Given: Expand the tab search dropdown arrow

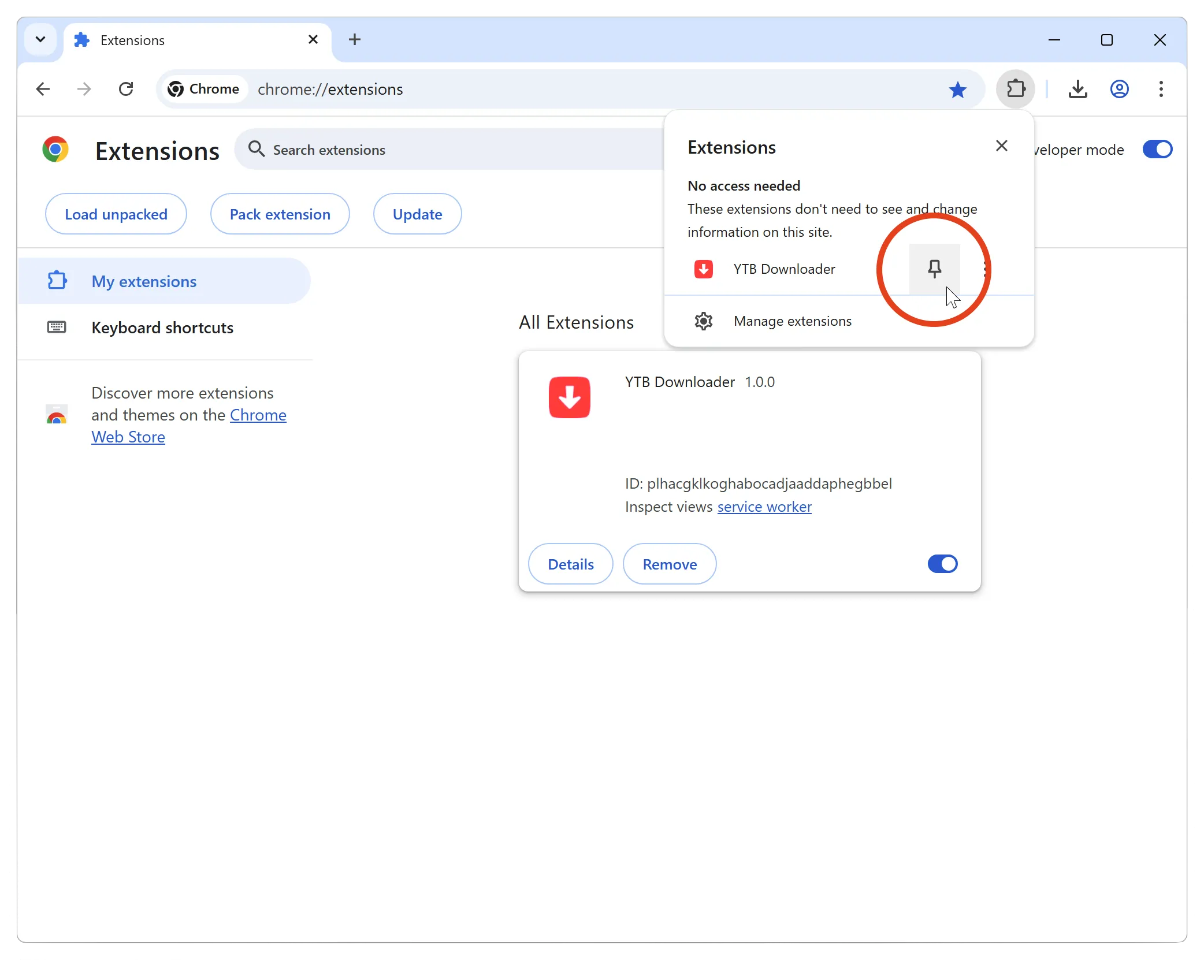Looking at the screenshot, I should [x=40, y=39].
